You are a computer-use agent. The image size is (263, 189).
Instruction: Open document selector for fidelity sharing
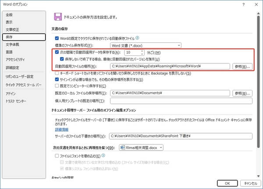point(141,148)
